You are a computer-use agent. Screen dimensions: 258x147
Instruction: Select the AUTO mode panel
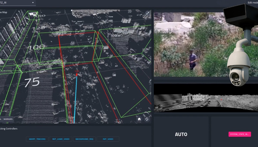pos(181,134)
